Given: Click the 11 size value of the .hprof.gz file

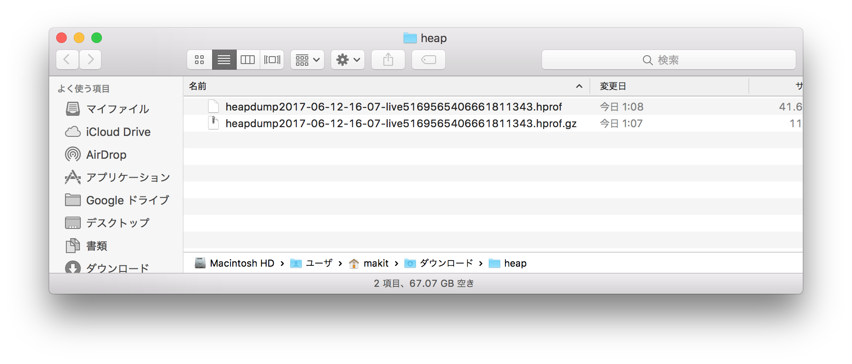Looking at the screenshot, I should (x=795, y=123).
